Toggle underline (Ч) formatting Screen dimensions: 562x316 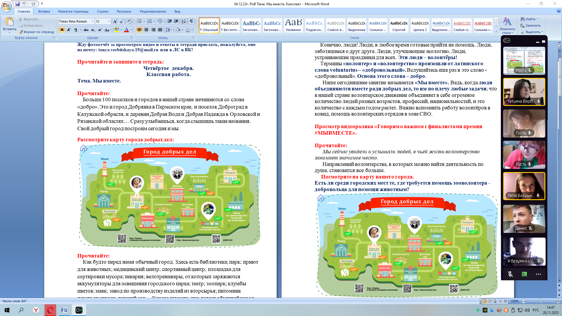click(76, 30)
